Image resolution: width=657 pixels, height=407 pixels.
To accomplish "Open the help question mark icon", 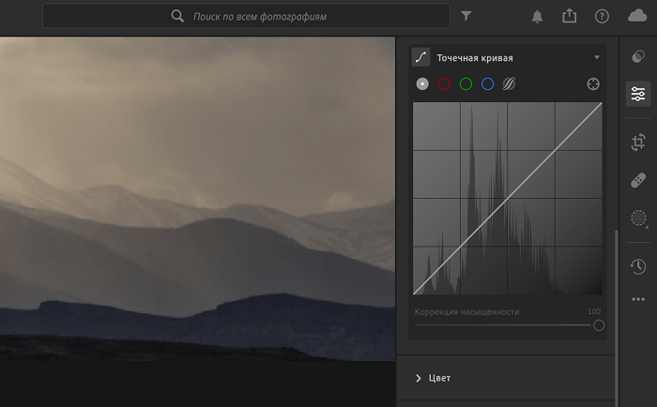I will [603, 16].
